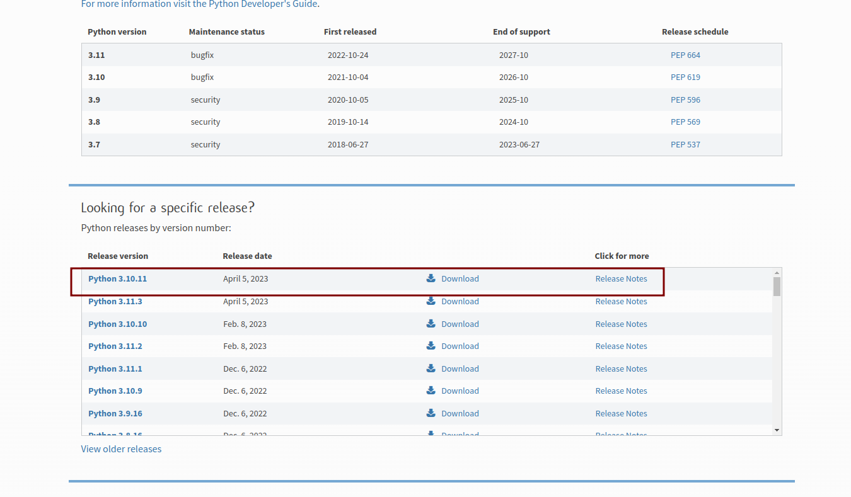Click Download text for Python 3.11.2
Viewport: 851px width, 497px height.
[460, 346]
